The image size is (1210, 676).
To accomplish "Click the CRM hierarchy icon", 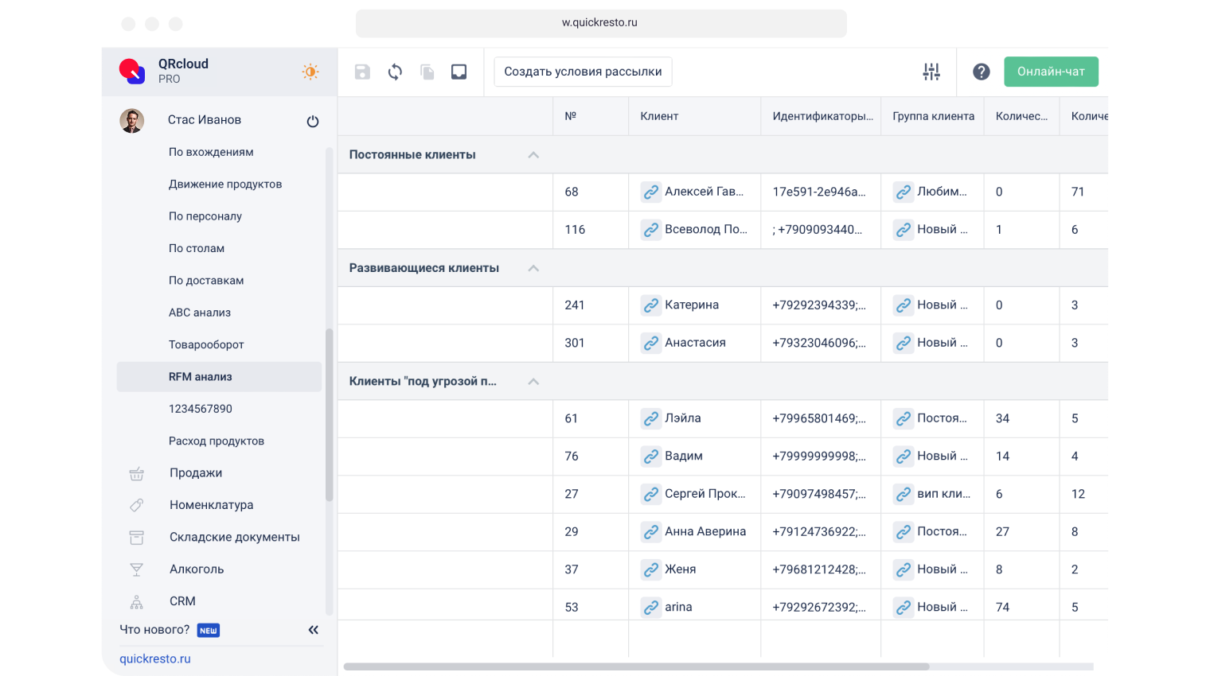I will click(137, 602).
